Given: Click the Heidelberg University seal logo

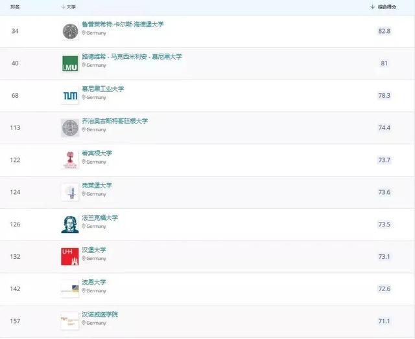Looking at the screenshot, I should [69, 31].
